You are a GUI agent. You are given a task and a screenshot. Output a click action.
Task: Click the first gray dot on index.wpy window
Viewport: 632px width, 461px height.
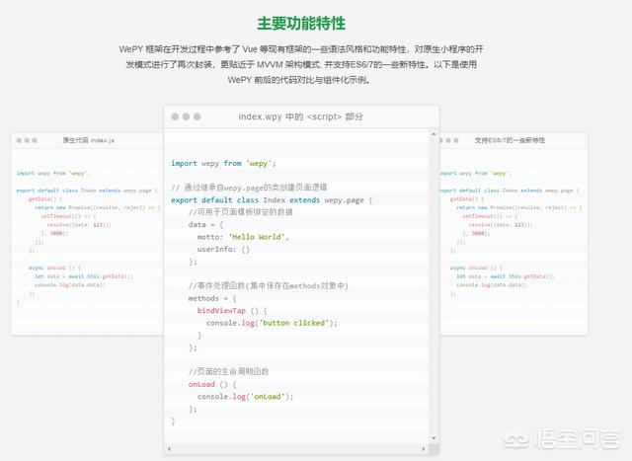tap(175, 116)
